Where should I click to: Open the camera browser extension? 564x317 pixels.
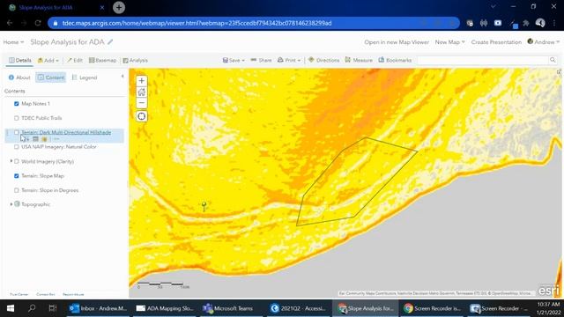coord(498,23)
